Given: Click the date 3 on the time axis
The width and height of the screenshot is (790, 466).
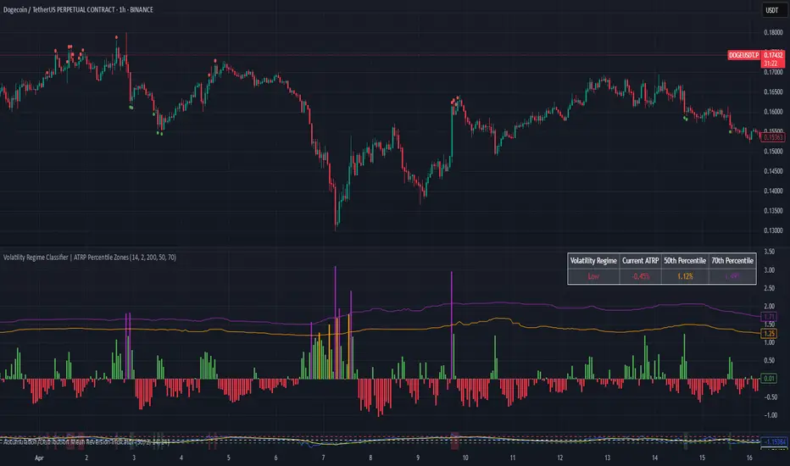Looking at the screenshot, I should click(x=134, y=458).
